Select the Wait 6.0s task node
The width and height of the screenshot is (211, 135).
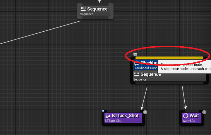click(192, 118)
